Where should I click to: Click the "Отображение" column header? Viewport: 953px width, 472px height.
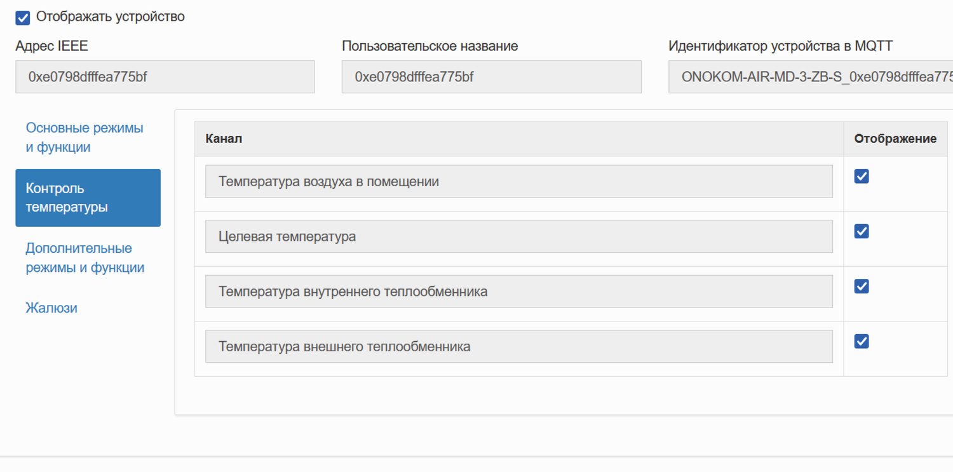895,138
